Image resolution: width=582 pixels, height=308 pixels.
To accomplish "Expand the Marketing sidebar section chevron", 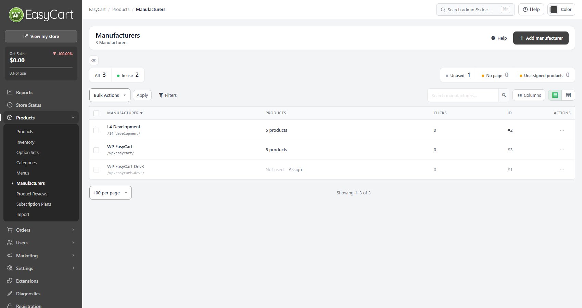I will pos(73,255).
